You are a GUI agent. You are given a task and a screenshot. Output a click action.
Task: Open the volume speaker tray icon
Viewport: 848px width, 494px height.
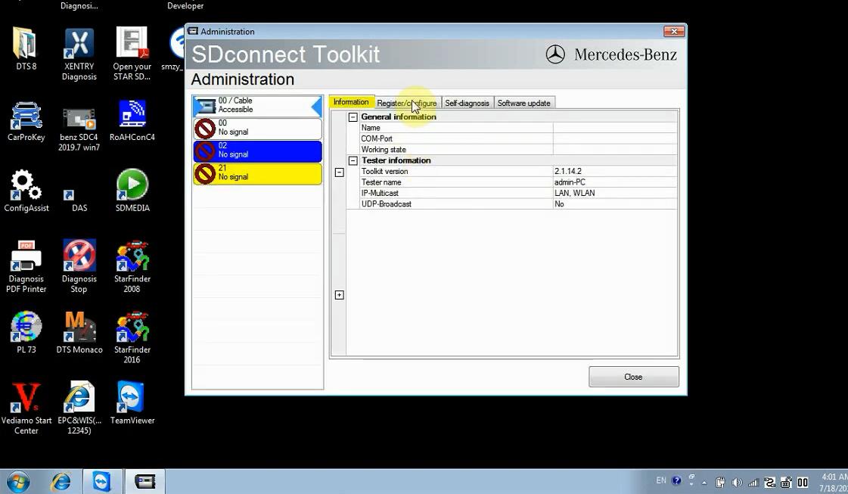coord(737,483)
